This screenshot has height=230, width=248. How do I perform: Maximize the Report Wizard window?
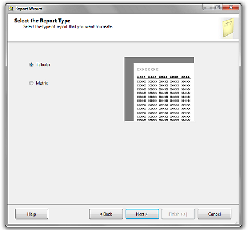217,7
